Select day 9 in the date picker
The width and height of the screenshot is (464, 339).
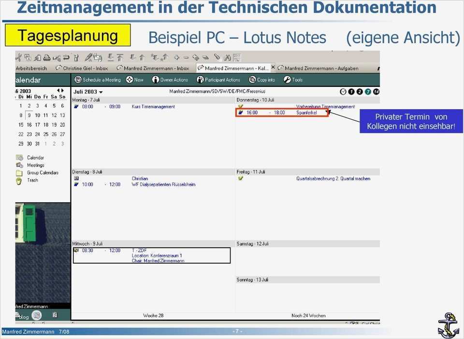(29, 115)
